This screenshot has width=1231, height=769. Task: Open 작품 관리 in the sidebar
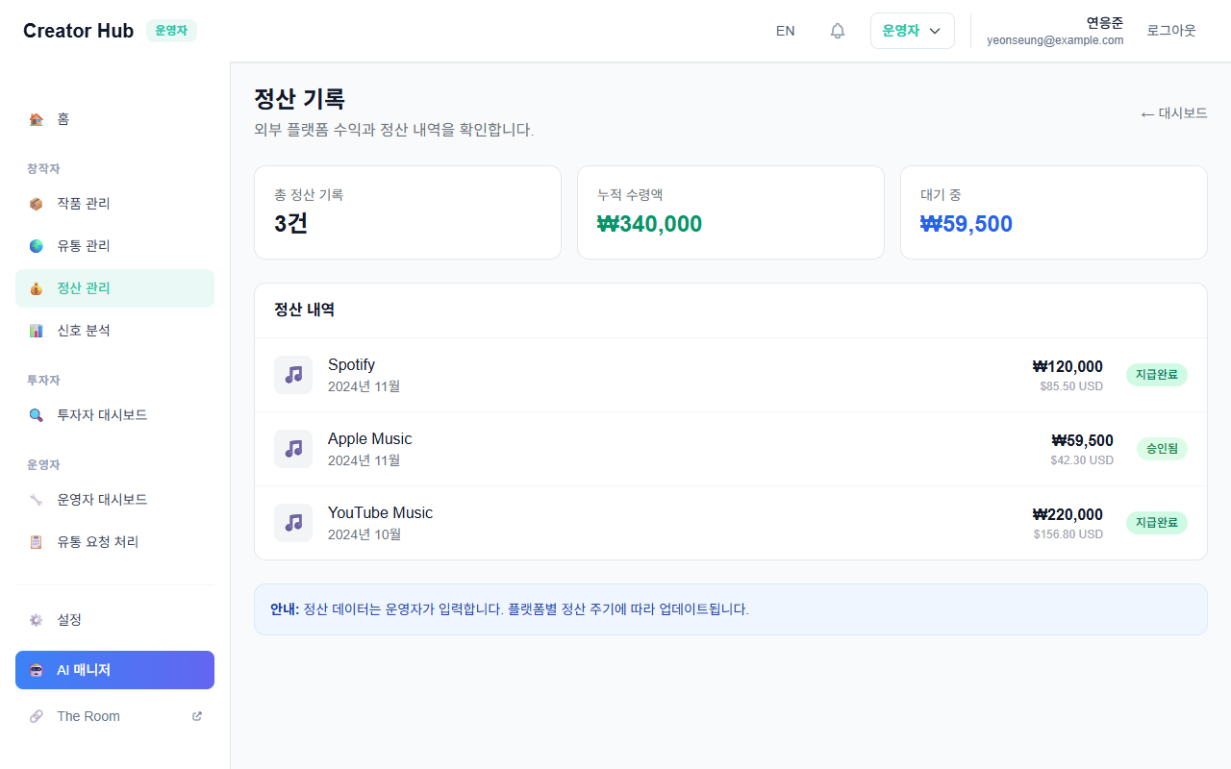click(84, 204)
